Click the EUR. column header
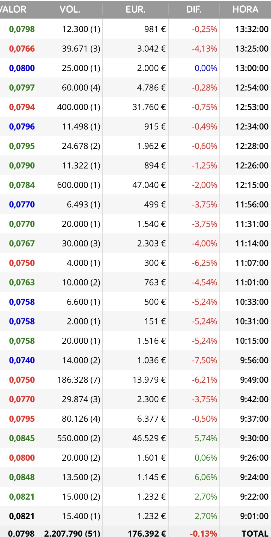Image resolution: width=271 pixels, height=537 pixels. 135,10
